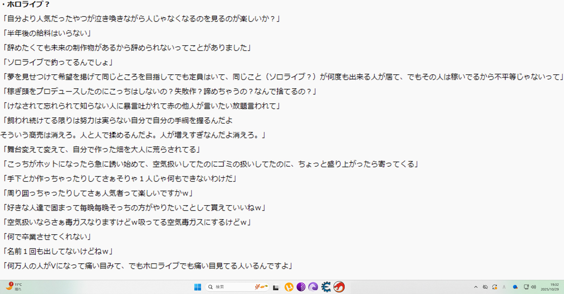Open the weather widget showing 11°C
This screenshot has height=294, width=564.
click(x=14, y=287)
